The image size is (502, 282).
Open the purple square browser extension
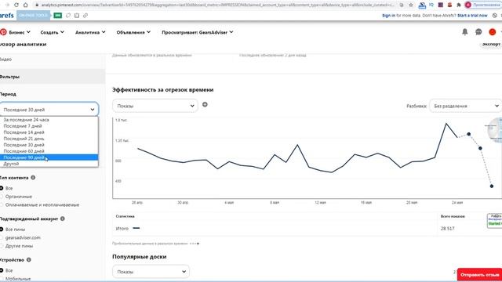click(441, 5)
